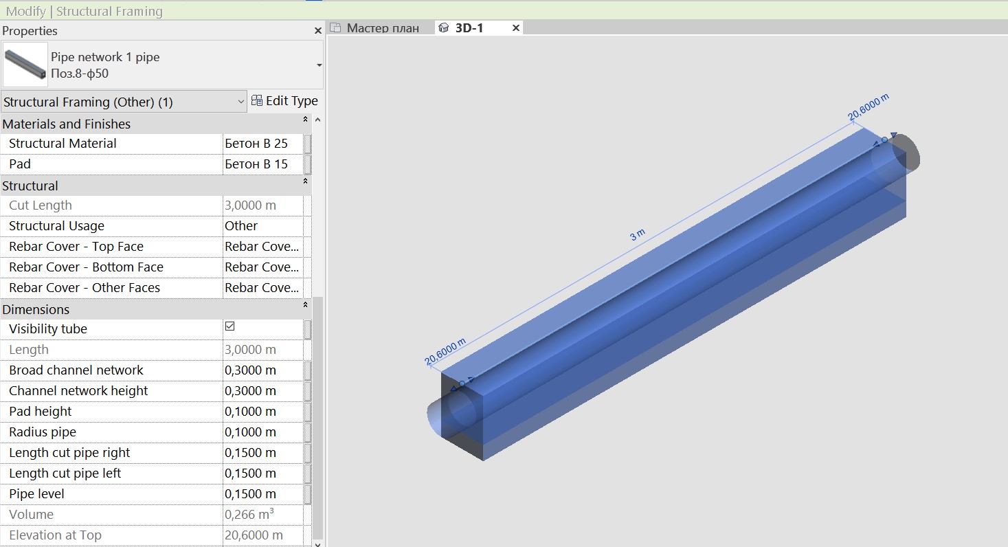The image size is (1008, 547).
Task: Open the Edit Type dialog
Action: click(284, 101)
